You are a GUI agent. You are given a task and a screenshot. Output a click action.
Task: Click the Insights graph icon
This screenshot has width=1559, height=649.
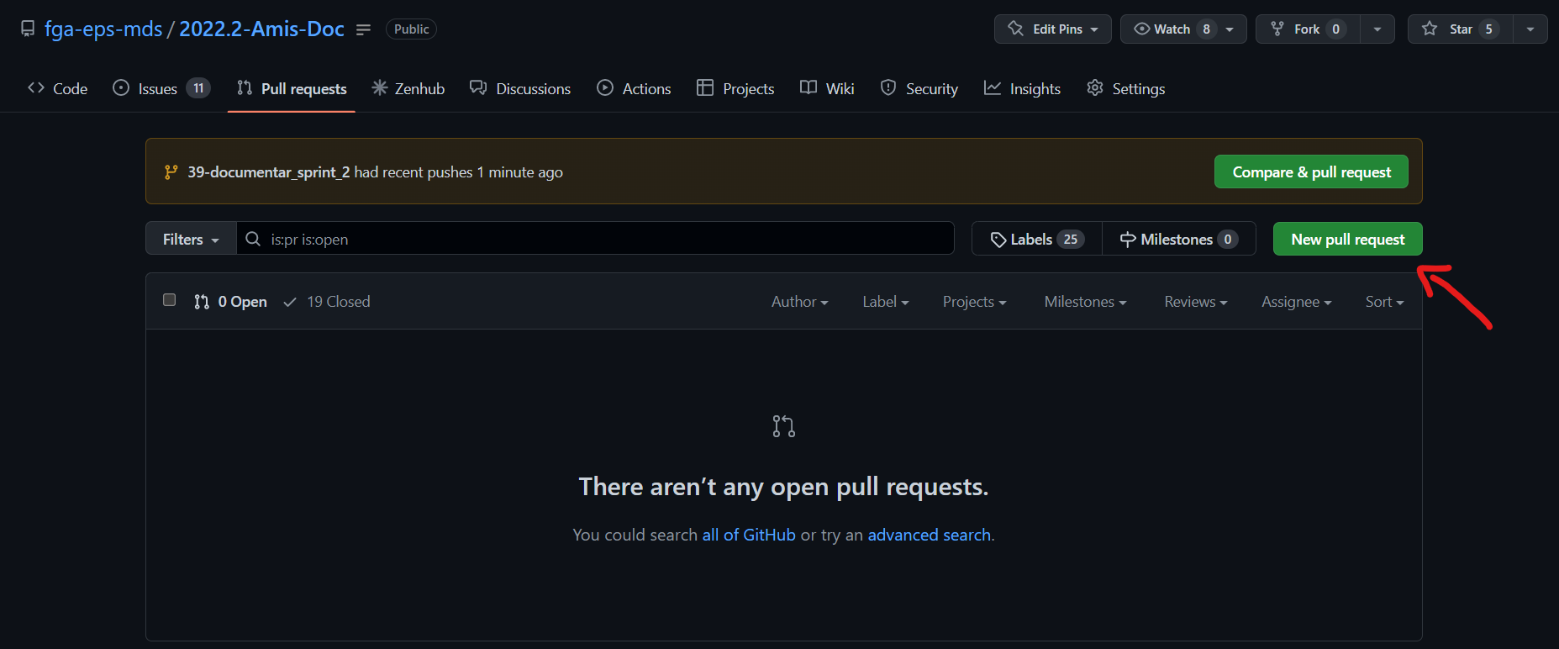pos(993,87)
